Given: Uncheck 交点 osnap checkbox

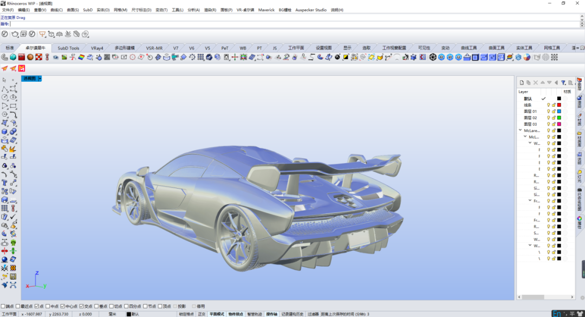Looking at the screenshot, I should (81, 306).
